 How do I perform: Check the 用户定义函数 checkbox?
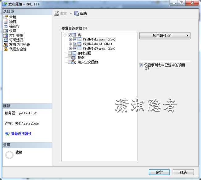(70, 62)
